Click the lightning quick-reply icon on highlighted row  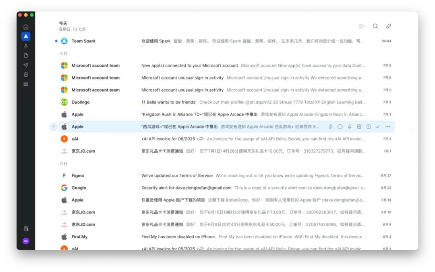(330, 127)
